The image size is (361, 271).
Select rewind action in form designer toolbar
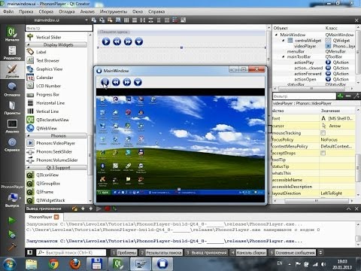[117, 41]
